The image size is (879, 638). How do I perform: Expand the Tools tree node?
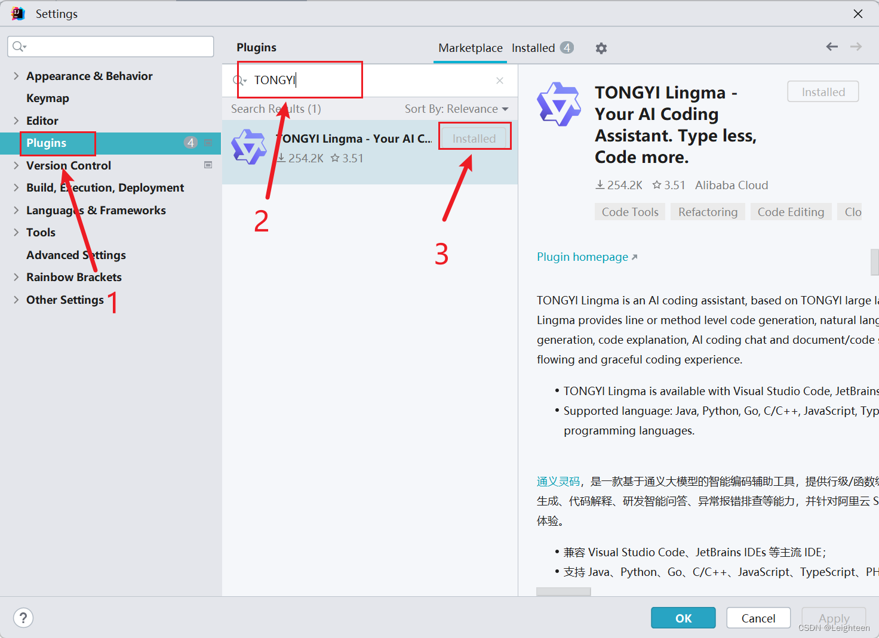tap(16, 232)
